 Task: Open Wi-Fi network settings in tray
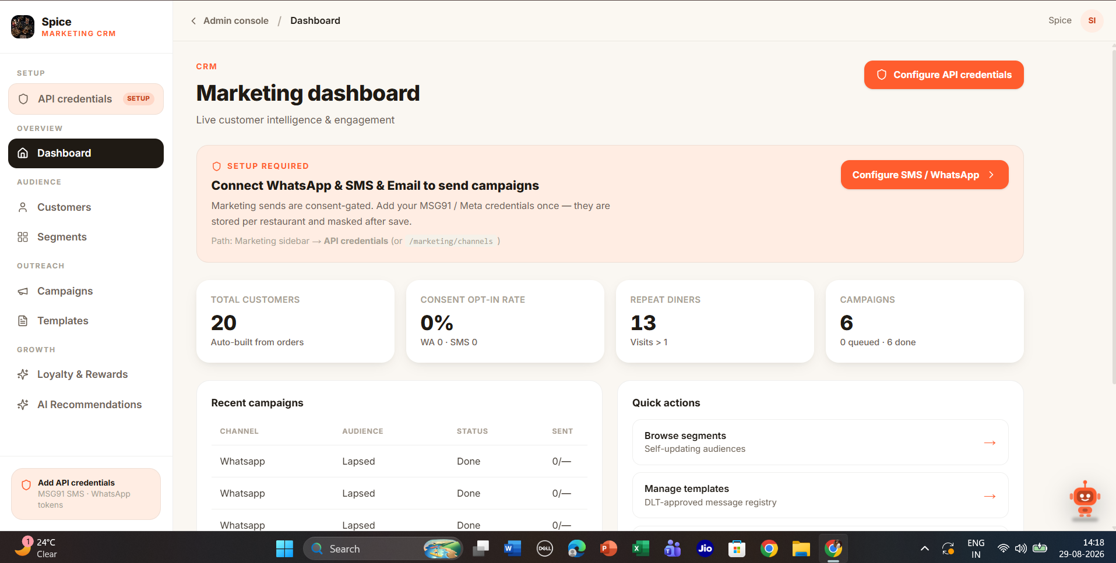[1003, 548]
